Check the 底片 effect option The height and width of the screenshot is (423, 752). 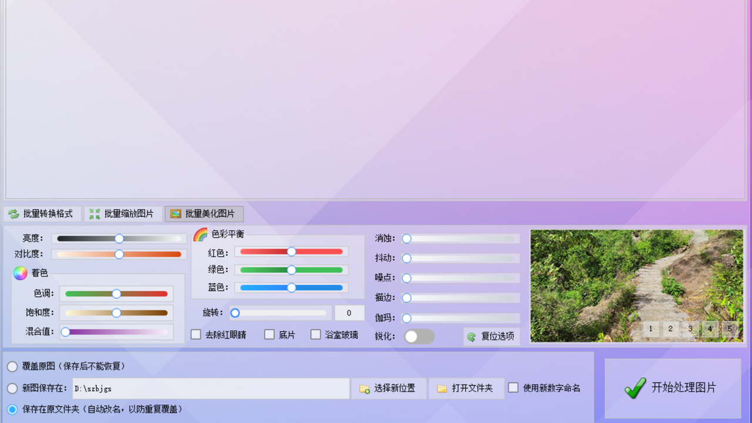click(269, 334)
